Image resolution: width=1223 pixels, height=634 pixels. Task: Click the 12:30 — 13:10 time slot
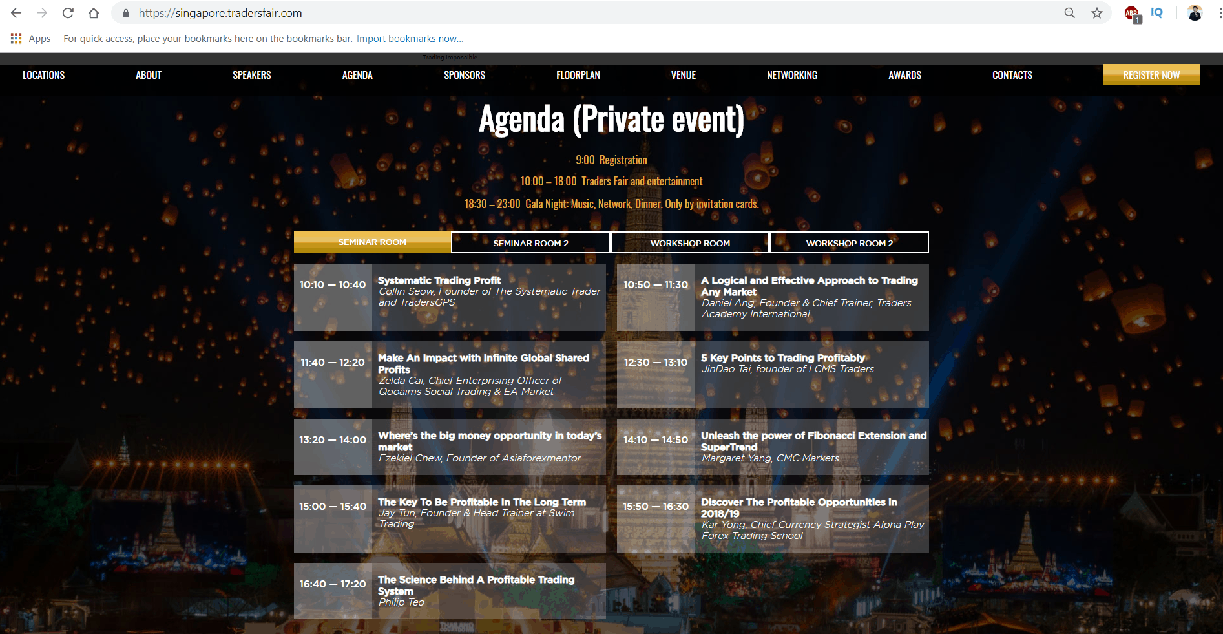[656, 363]
